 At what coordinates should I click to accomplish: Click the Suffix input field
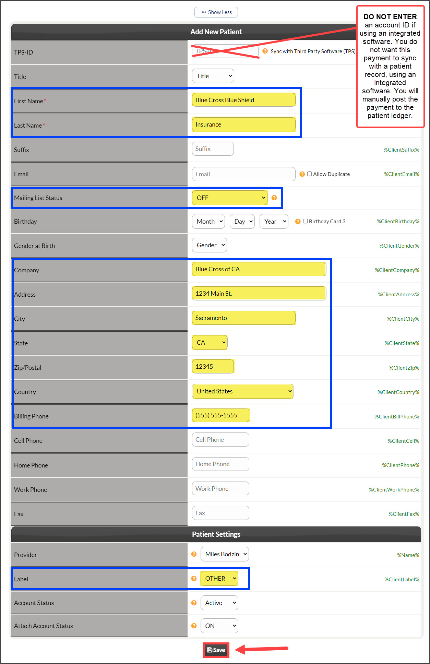pyautogui.click(x=213, y=149)
